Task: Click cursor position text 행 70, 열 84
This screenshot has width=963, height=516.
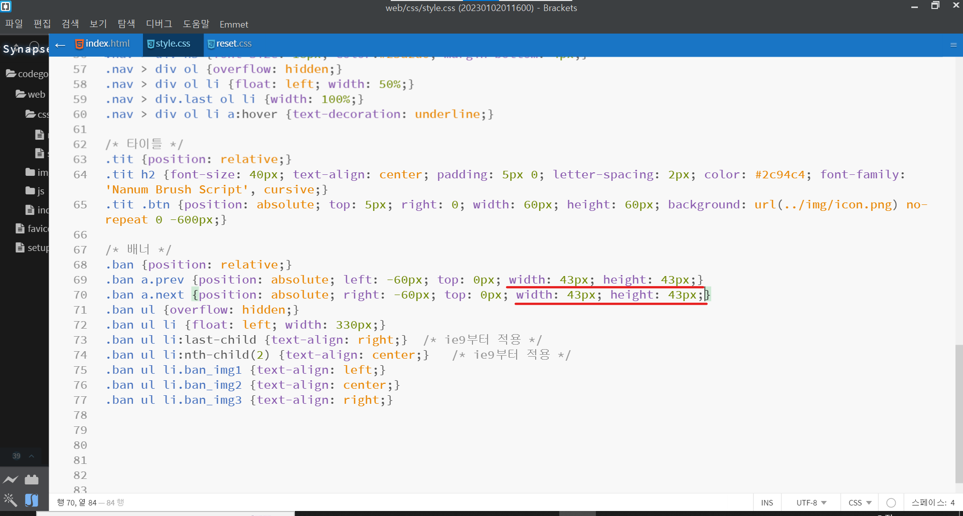Action: click(x=76, y=502)
